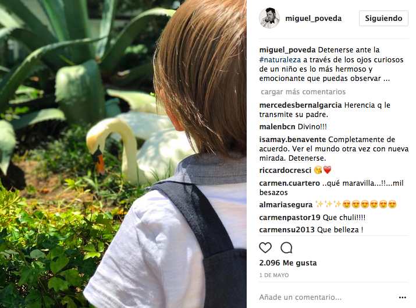The image size is (416, 308).
Task: Expand cargar más comentarios
Action: [x=303, y=92]
